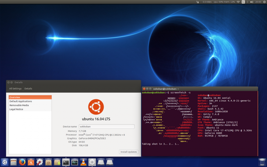The height and width of the screenshot is (167, 267).
Task: Go back to All Settings
Action: click(15, 89)
